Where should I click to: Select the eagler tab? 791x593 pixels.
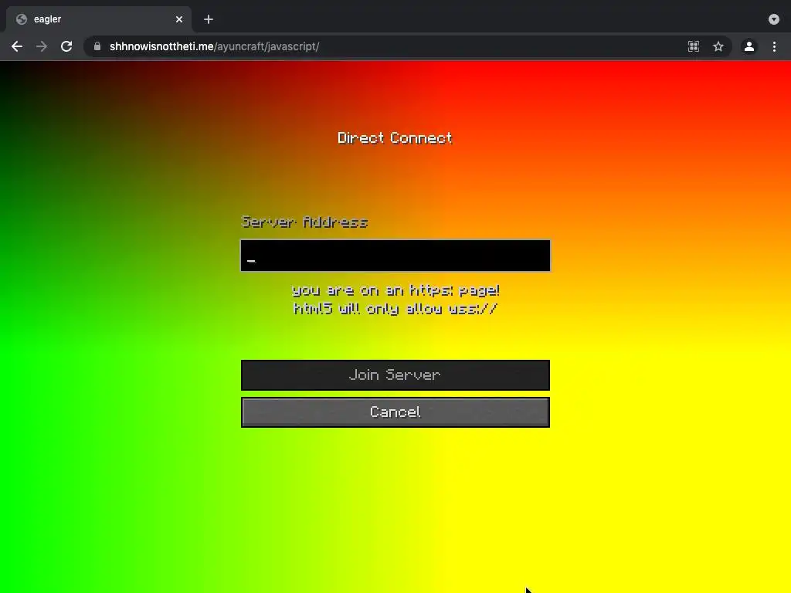(99, 19)
